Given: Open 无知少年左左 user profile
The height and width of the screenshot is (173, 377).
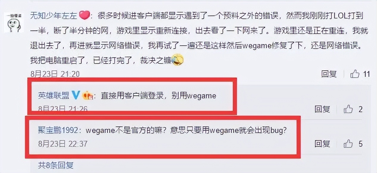Looking at the screenshot, I should click(x=54, y=16).
